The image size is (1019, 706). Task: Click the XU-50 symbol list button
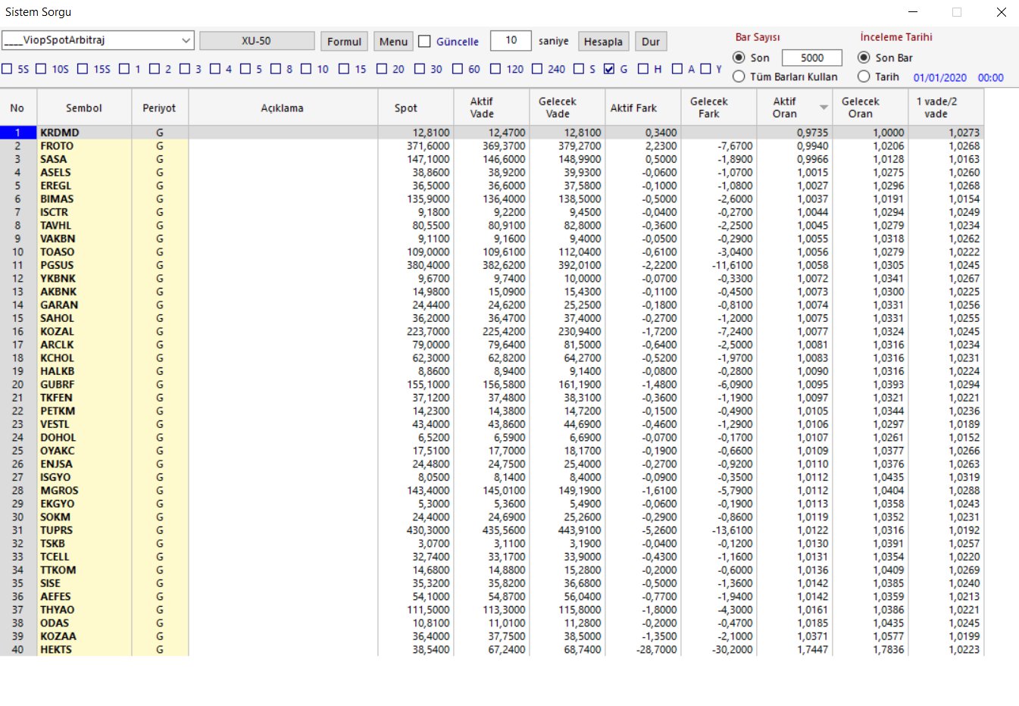pyautogui.click(x=257, y=41)
